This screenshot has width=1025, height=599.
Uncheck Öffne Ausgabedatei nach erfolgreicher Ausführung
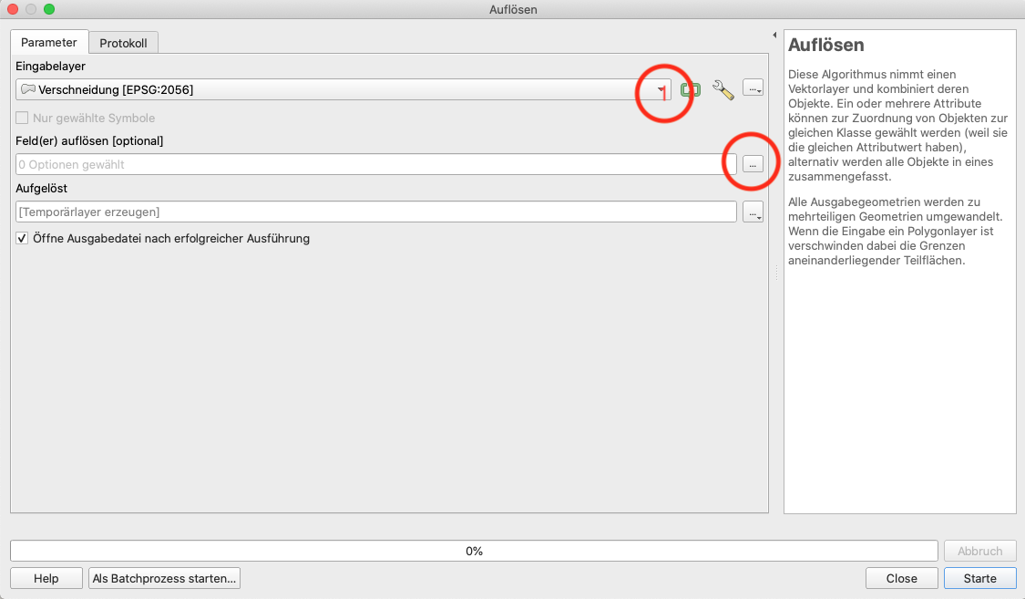click(23, 238)
